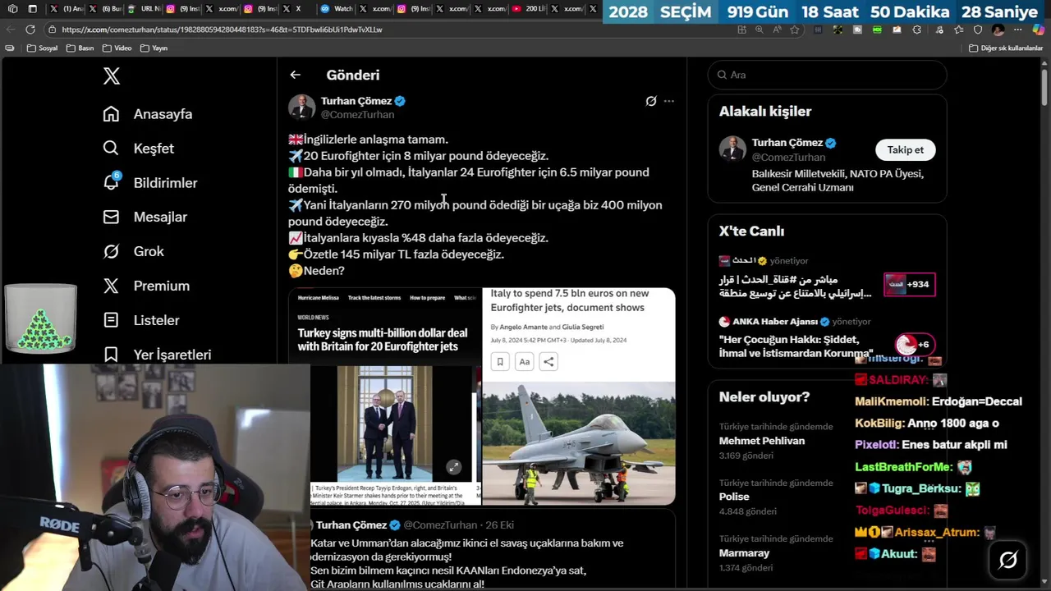Open Anasayfa home from the sidebar

click(148, 114)
